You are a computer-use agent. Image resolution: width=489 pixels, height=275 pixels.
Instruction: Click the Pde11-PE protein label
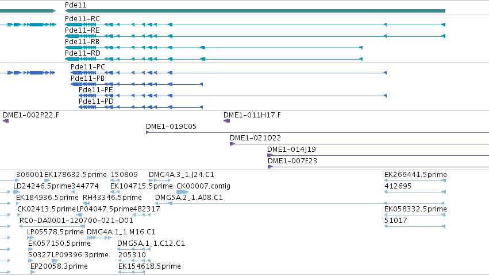pos(96,90)
